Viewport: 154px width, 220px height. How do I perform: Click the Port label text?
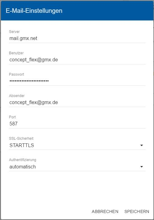click(x=12, y=117)
